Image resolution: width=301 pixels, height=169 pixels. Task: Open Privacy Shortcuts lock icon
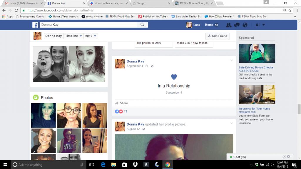pos(258,25)
